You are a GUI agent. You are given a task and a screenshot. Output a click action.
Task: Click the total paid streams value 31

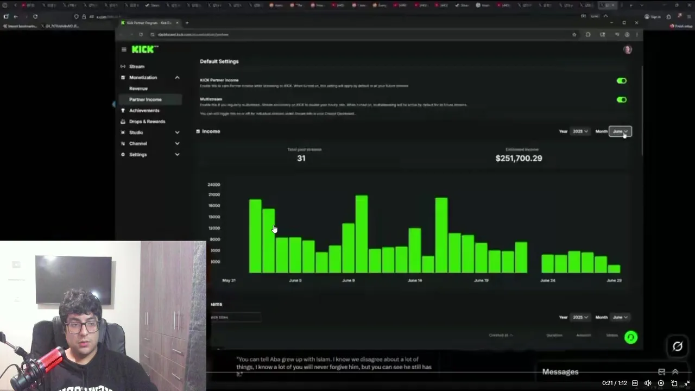[x=301, y=158]
